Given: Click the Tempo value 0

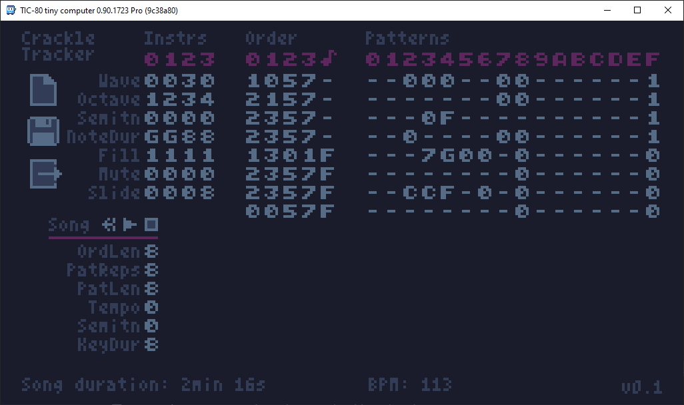Looking at the screenshot, I should 151,308.
